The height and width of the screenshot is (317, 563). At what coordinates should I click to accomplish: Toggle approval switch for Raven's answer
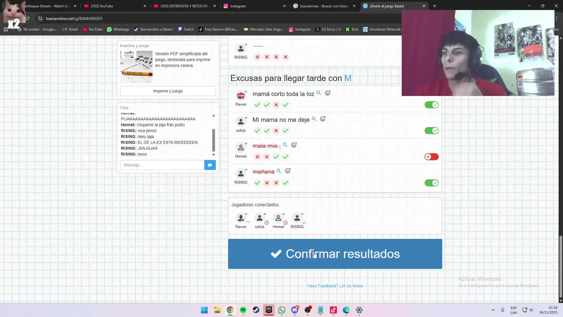pos(431,105)
